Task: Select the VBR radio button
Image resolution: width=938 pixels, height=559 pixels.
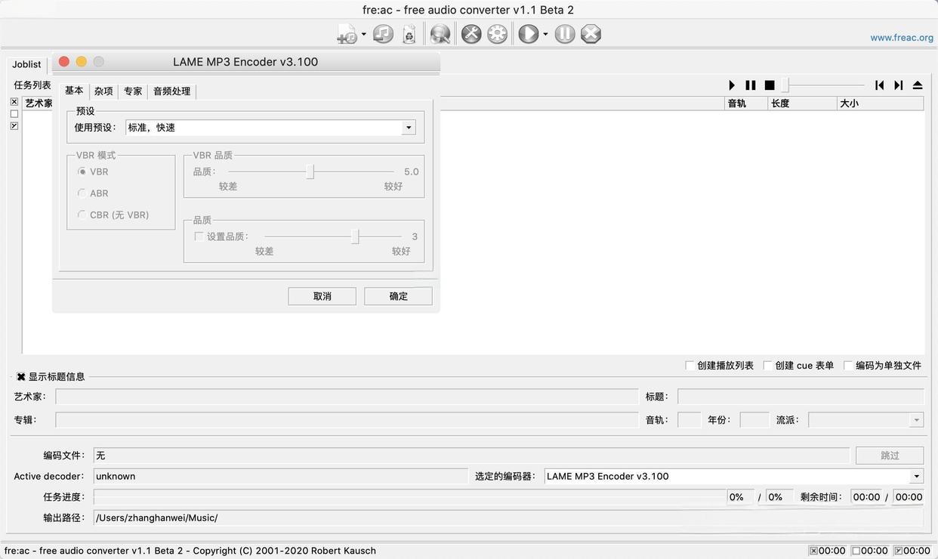Action: tap(82, 171)
